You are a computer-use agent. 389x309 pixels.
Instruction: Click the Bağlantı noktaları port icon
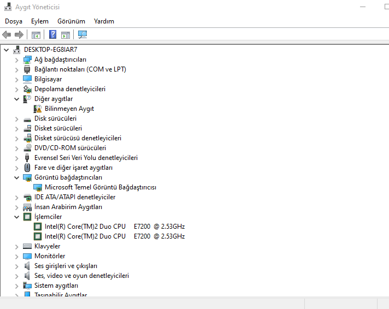pyautogui.click(x=27, y=69)
